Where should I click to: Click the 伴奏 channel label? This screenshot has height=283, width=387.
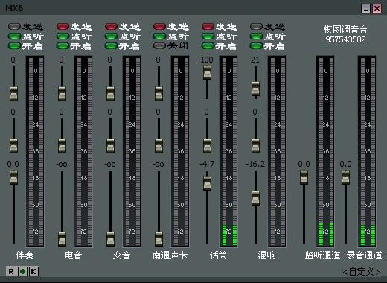coord(25,255)
